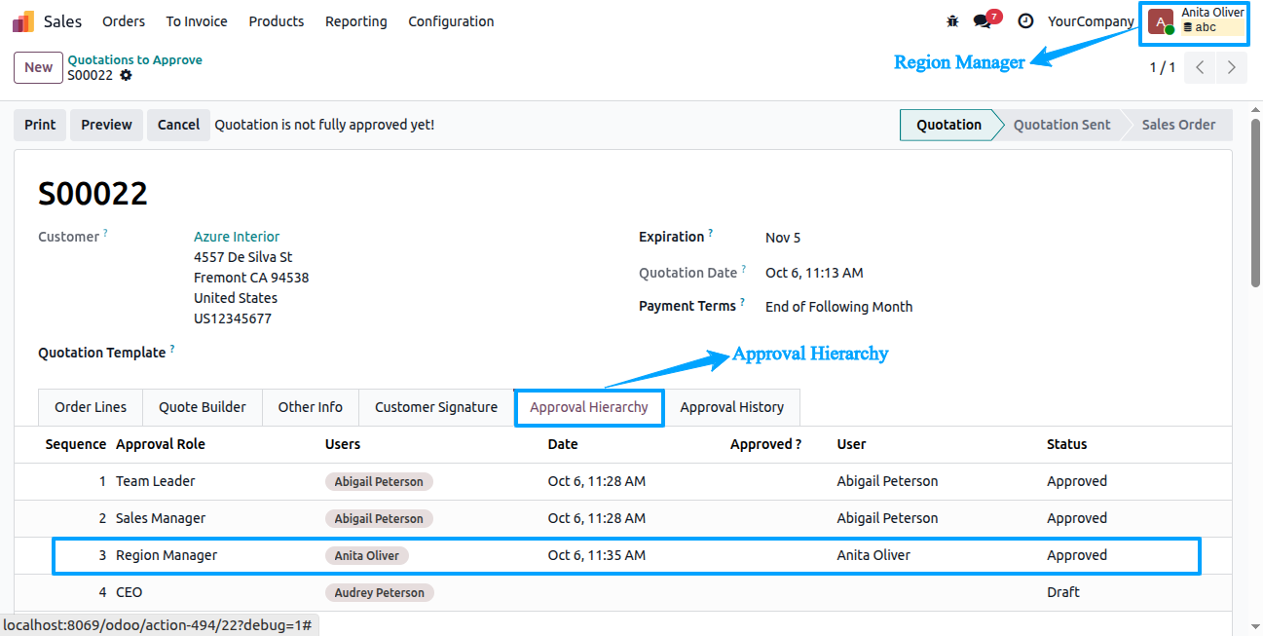Image resolution: width=1263 pixels, height=636 pixels.
Task: Click the Status column header
Action: click(x=1066, y=444)
